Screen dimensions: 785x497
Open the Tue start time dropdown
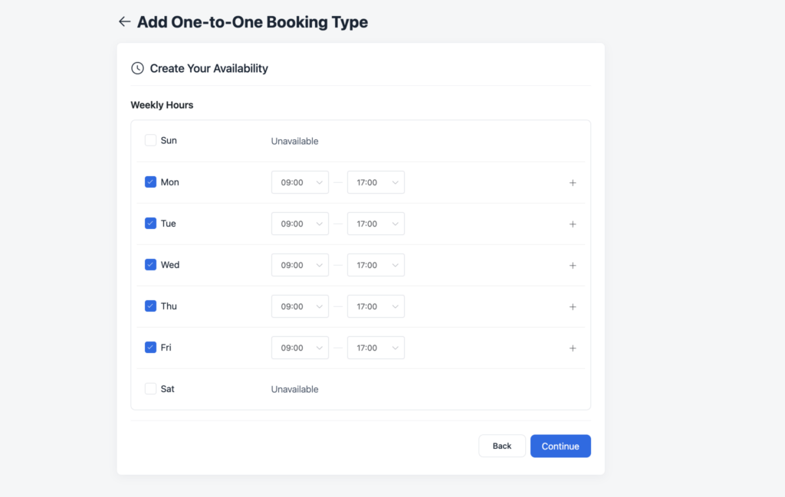pyautogui.click(x=300, y=224)
